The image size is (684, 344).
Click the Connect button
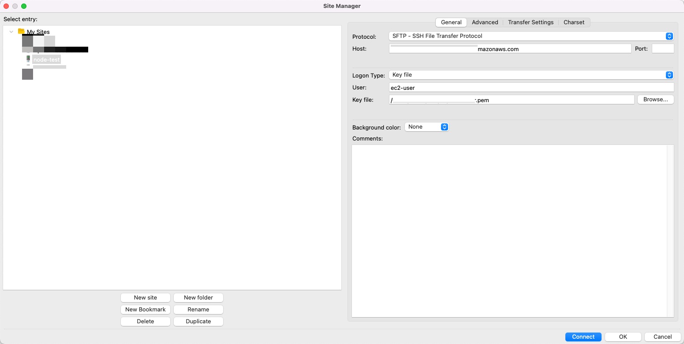(583, 337)
